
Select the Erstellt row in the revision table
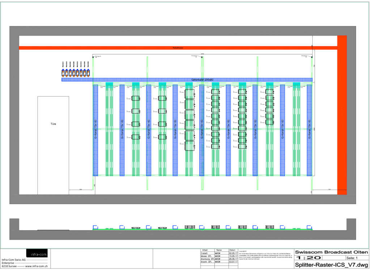(x=207, y=253)
